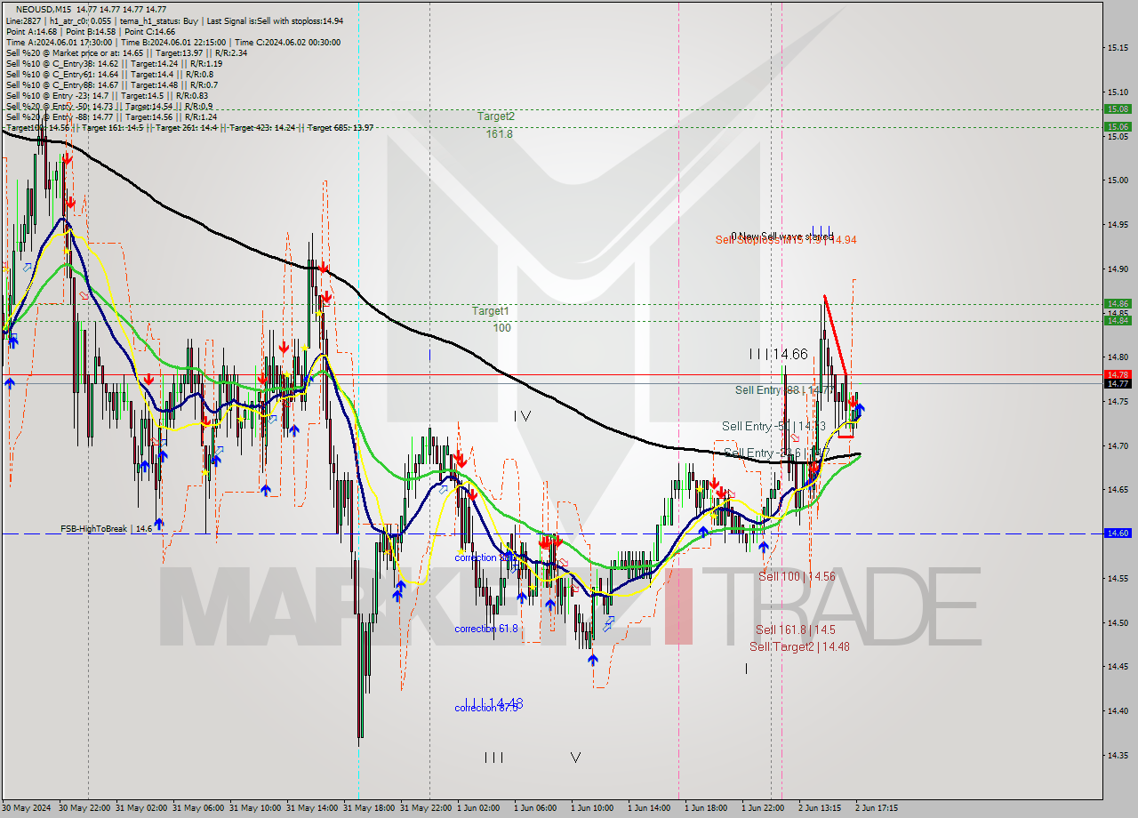Click the 'Sell Target2 | 14.48' label
Screen dimensions: 1138x818
799,646
